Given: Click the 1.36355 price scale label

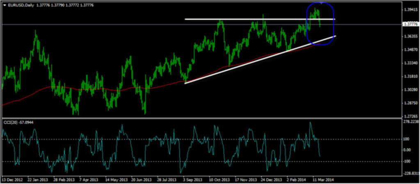Looking at the screenshot, I should [x=410, y=36].
